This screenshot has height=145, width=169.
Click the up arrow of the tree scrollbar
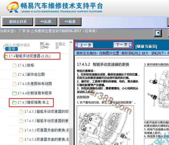coord(71,42)
